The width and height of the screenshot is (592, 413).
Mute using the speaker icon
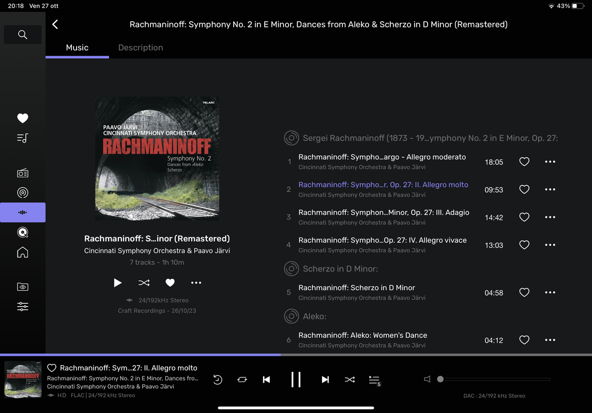point(428,379)
